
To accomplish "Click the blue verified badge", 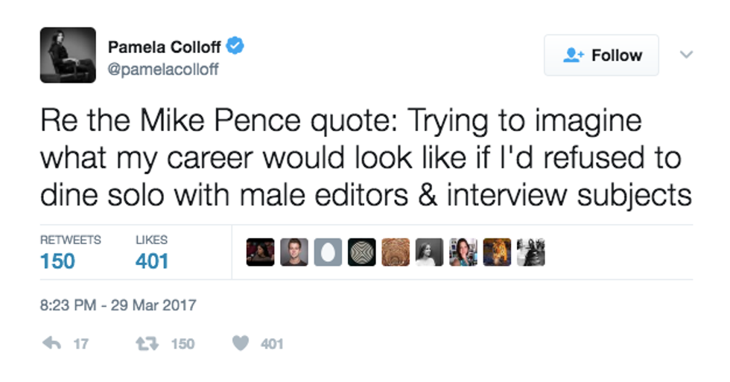I will (x=235, y=47).
